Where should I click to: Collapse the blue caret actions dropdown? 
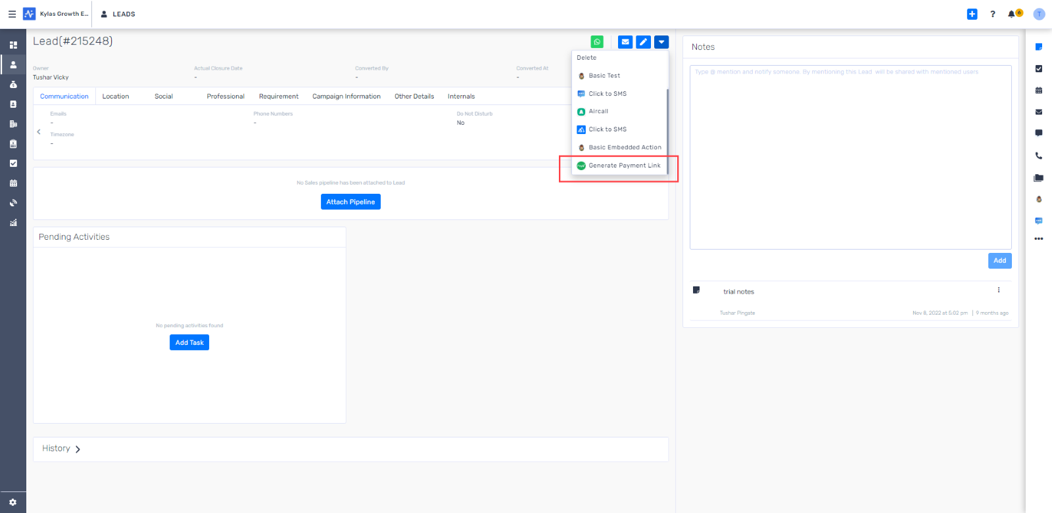click(661, 42)
